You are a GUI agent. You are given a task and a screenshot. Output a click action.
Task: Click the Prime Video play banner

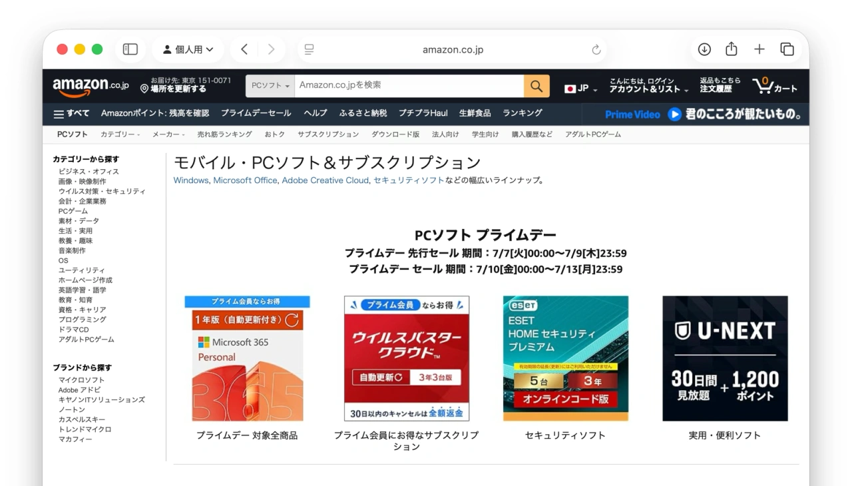click(696, 114)
